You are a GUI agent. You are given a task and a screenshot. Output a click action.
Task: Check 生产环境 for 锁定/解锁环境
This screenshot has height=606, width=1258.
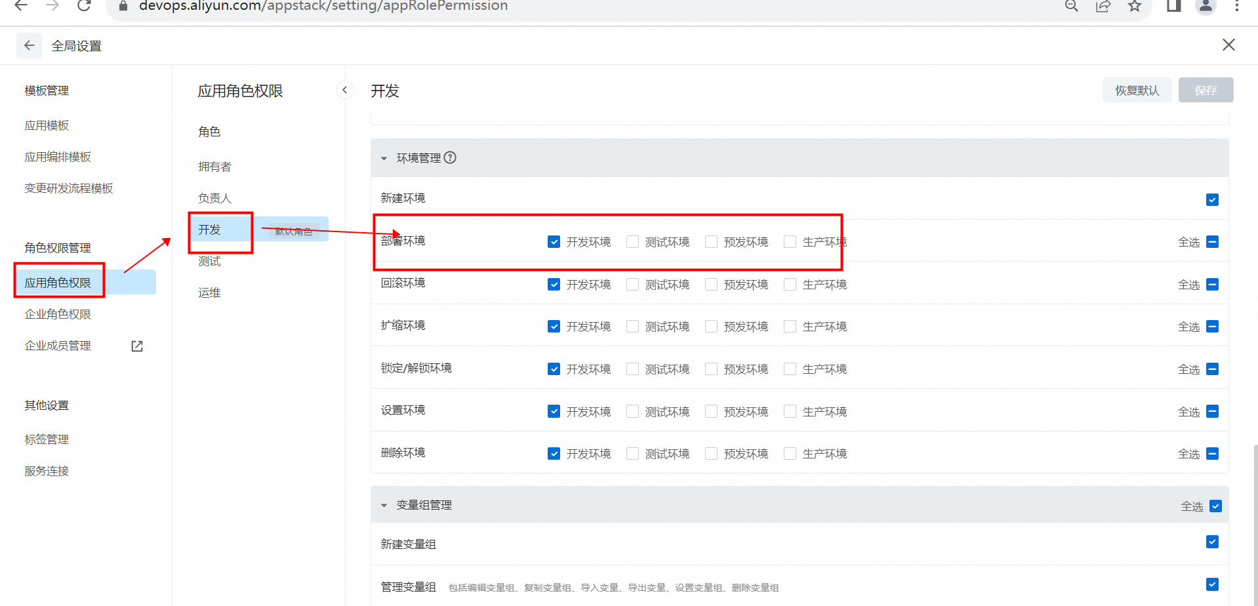coord(790,369)
